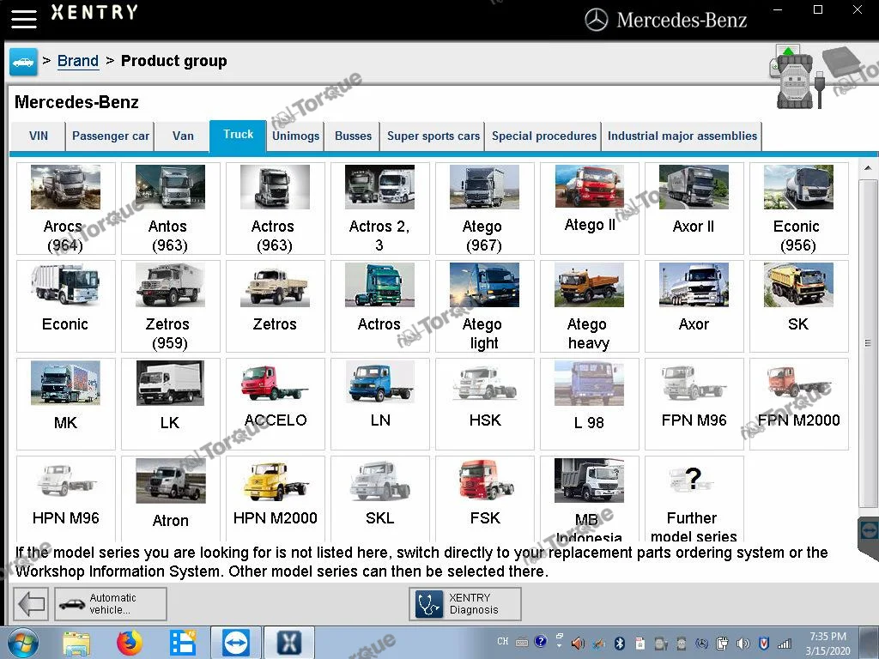This screenshot has width=879, height=659.
Task: Open the taskbar clock showing 7:35 PM
Action: tap(828, 644)
